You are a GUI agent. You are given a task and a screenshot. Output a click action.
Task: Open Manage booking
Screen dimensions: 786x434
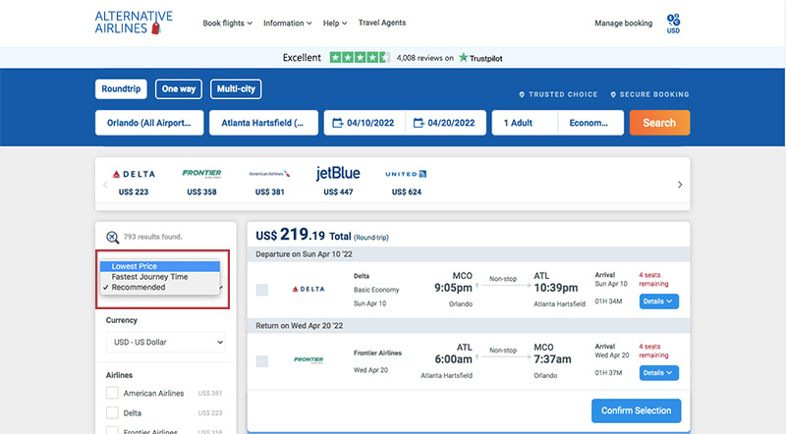624,23
